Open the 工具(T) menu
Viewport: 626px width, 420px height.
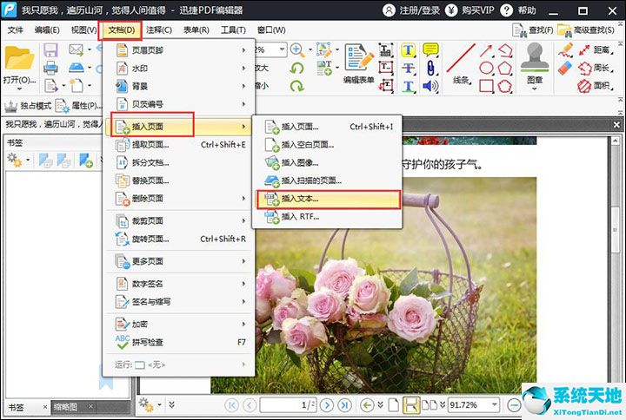coord(233,30)
